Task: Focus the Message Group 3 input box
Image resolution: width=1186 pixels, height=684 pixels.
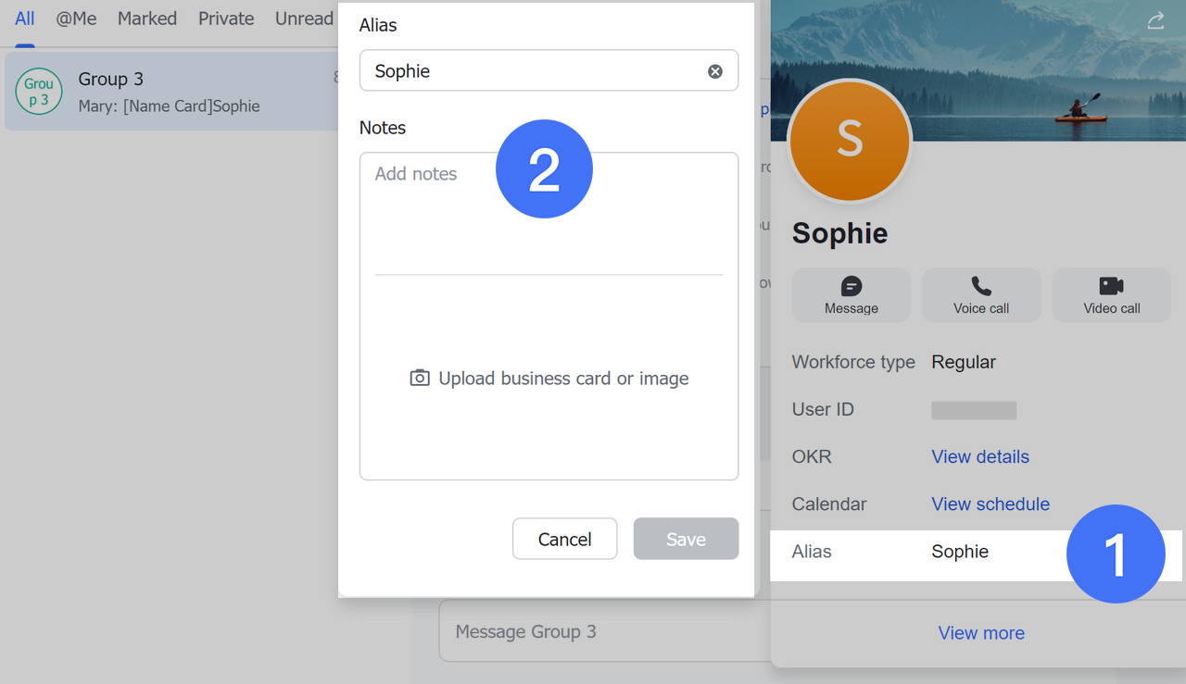Action: [602, 631]
